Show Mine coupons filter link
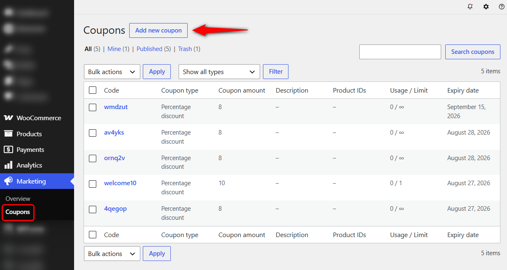 click(114, 49)
